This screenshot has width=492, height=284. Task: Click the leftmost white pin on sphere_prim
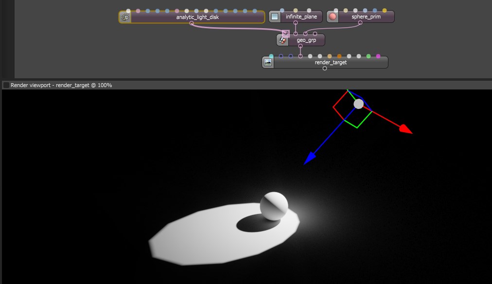(336, 11)
